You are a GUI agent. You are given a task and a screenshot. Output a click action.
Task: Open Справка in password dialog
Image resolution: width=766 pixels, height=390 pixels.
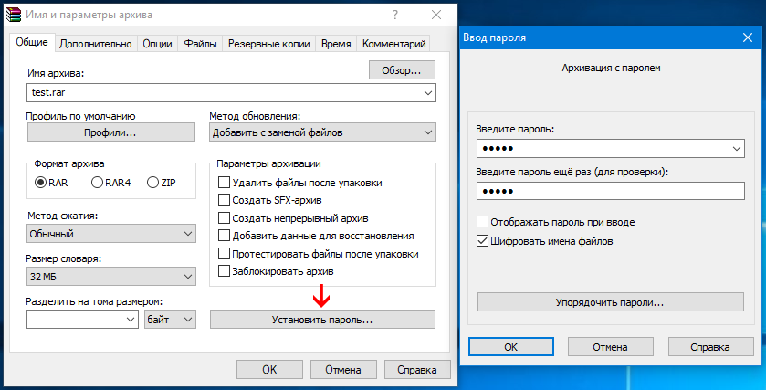pyautogui.click(x=711, y=347)
